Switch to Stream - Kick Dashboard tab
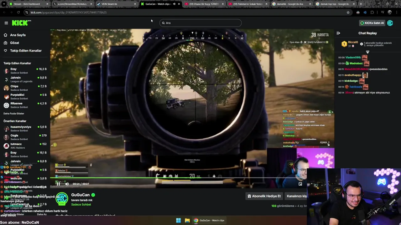401x225 pixels. coord(29,4)
